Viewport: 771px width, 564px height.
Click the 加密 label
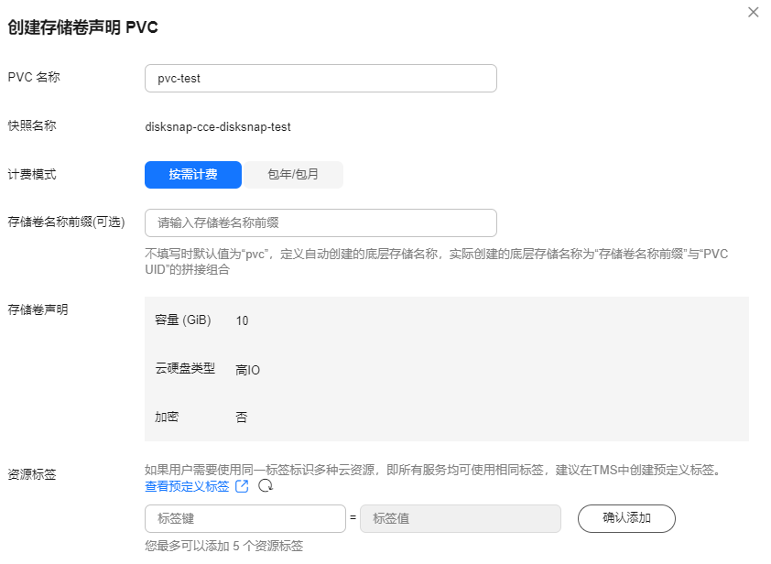(x=167, y=417)
